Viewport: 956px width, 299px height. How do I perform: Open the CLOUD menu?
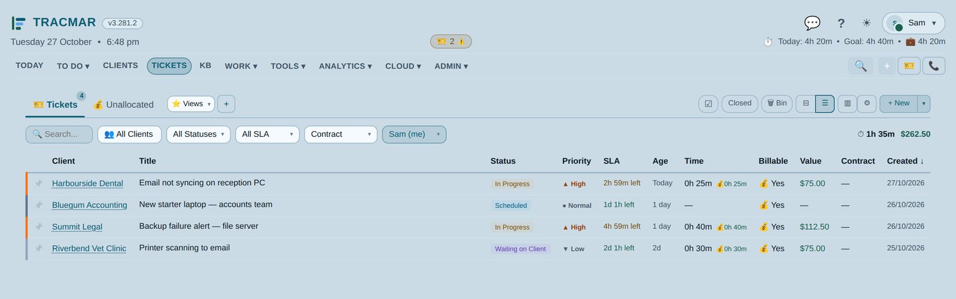coord(403,66)
